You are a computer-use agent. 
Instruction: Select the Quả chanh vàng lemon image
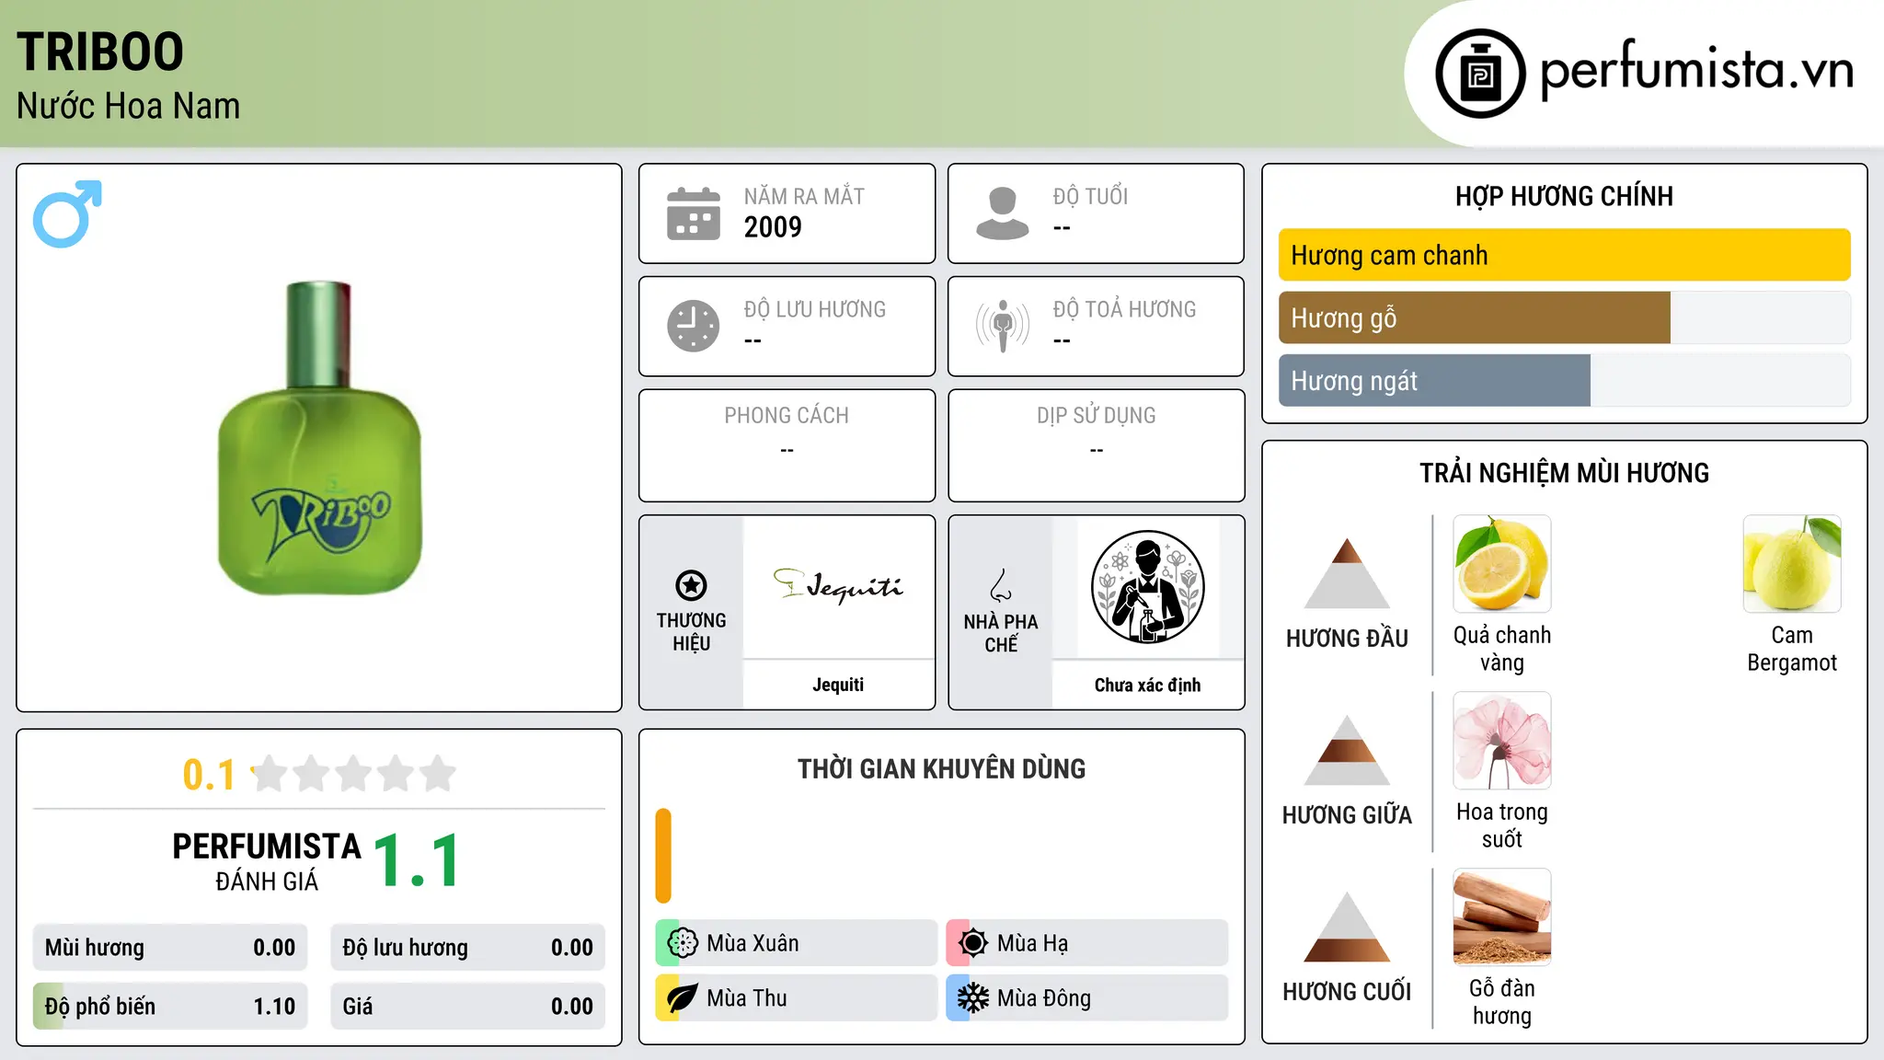(x=1502, y=564)
